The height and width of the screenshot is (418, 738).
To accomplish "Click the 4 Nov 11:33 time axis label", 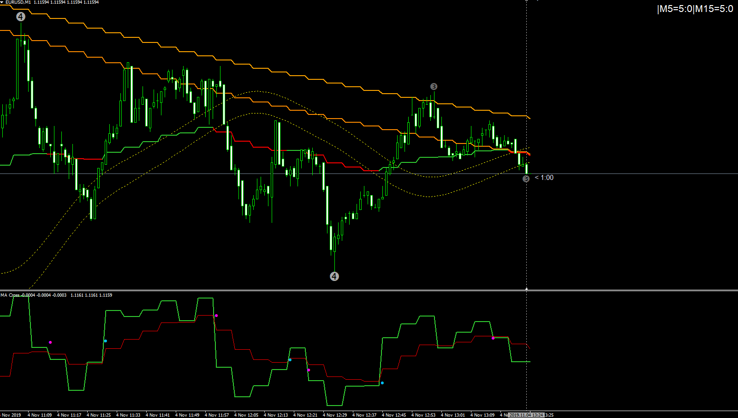I will [x=128, y=415].
